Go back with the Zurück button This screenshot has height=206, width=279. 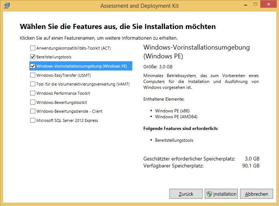(186, 194)
